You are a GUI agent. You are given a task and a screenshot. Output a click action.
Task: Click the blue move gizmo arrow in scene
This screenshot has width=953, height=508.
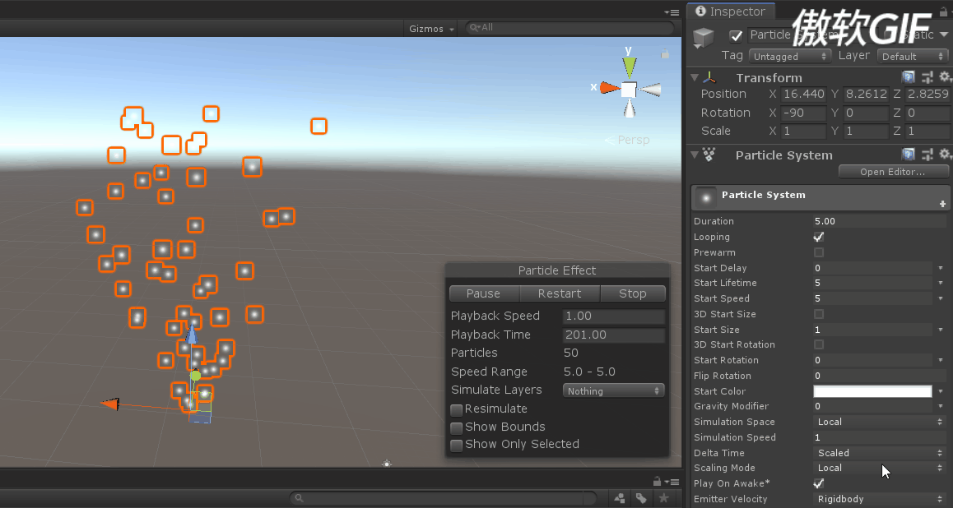tap(192, 334)
